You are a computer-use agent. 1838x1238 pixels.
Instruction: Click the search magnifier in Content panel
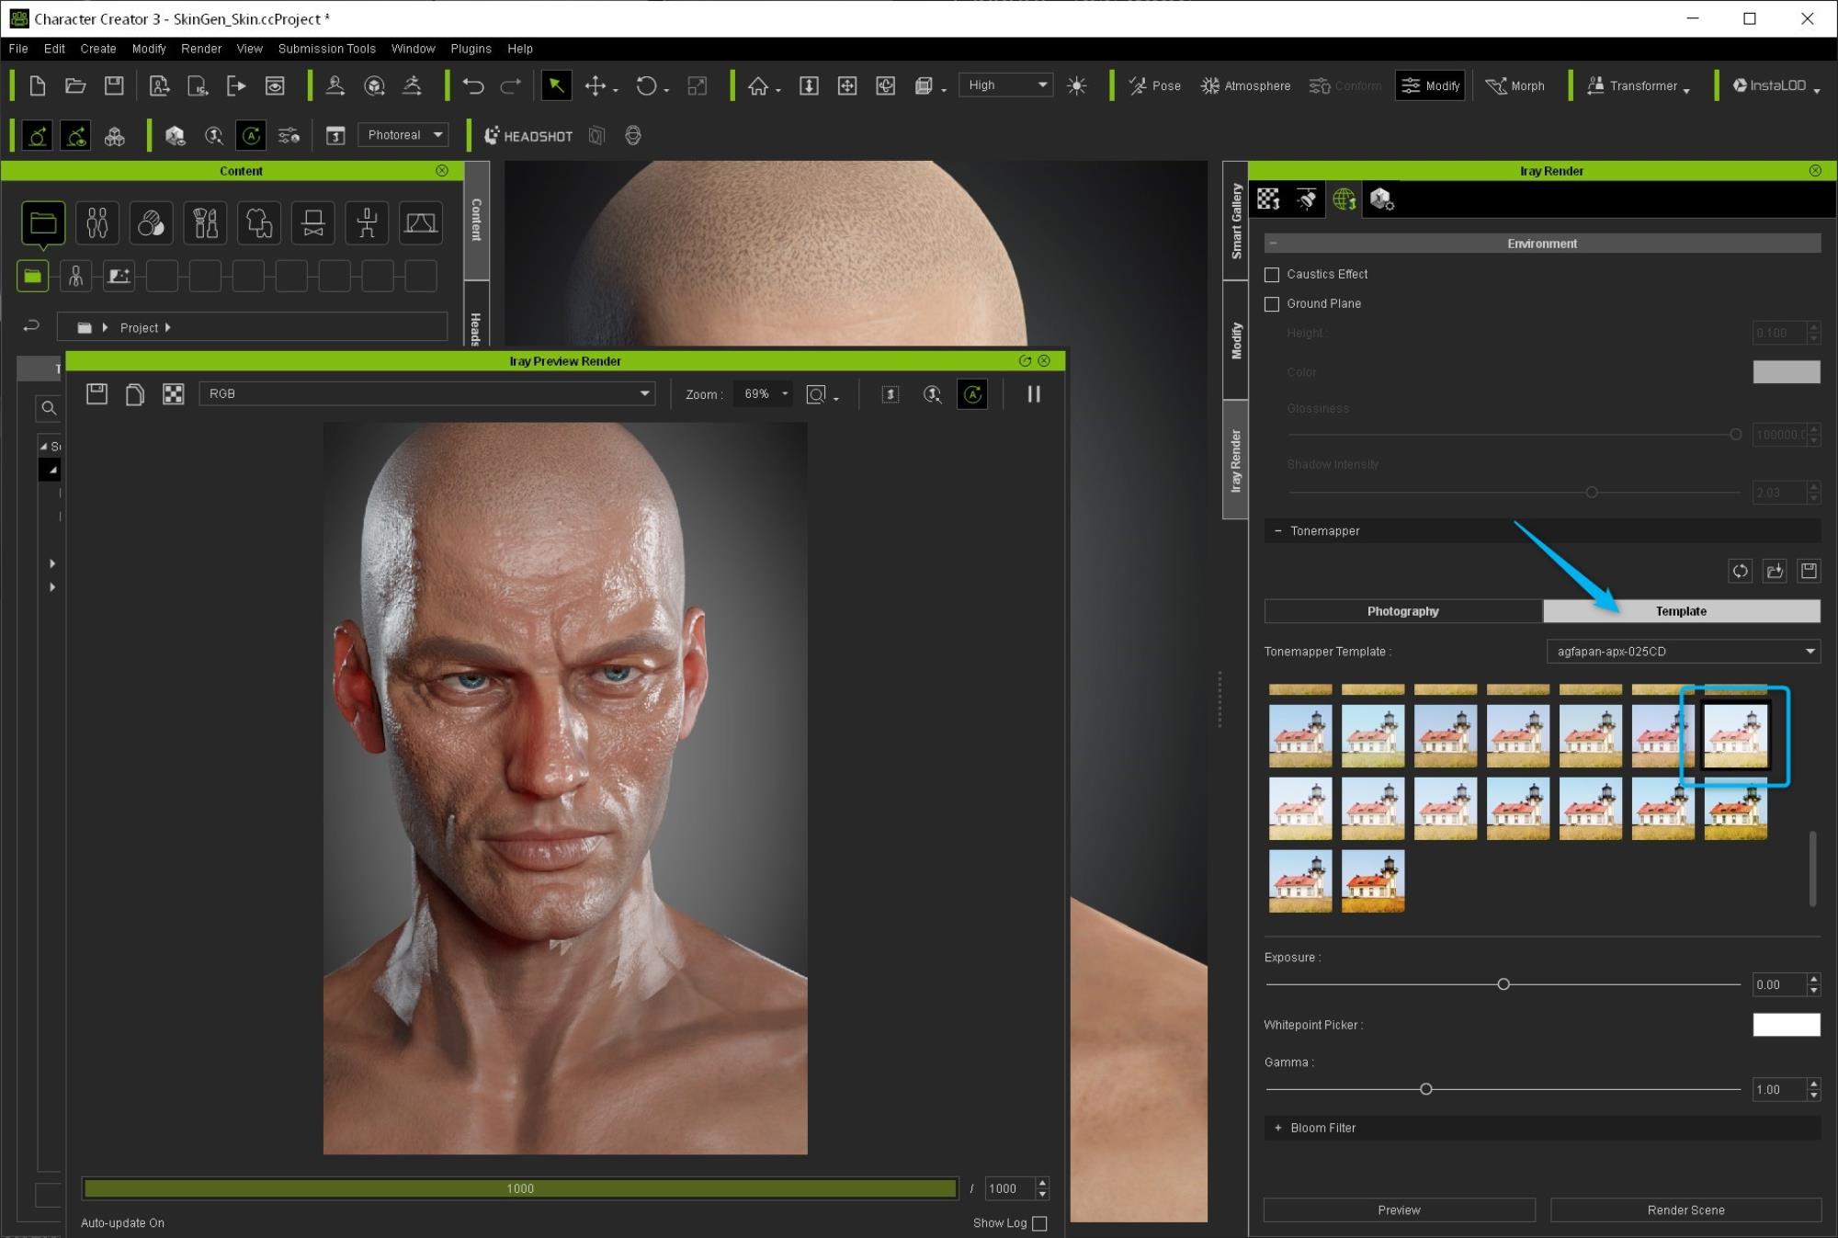pyautogui.click(x=50, y=408)
